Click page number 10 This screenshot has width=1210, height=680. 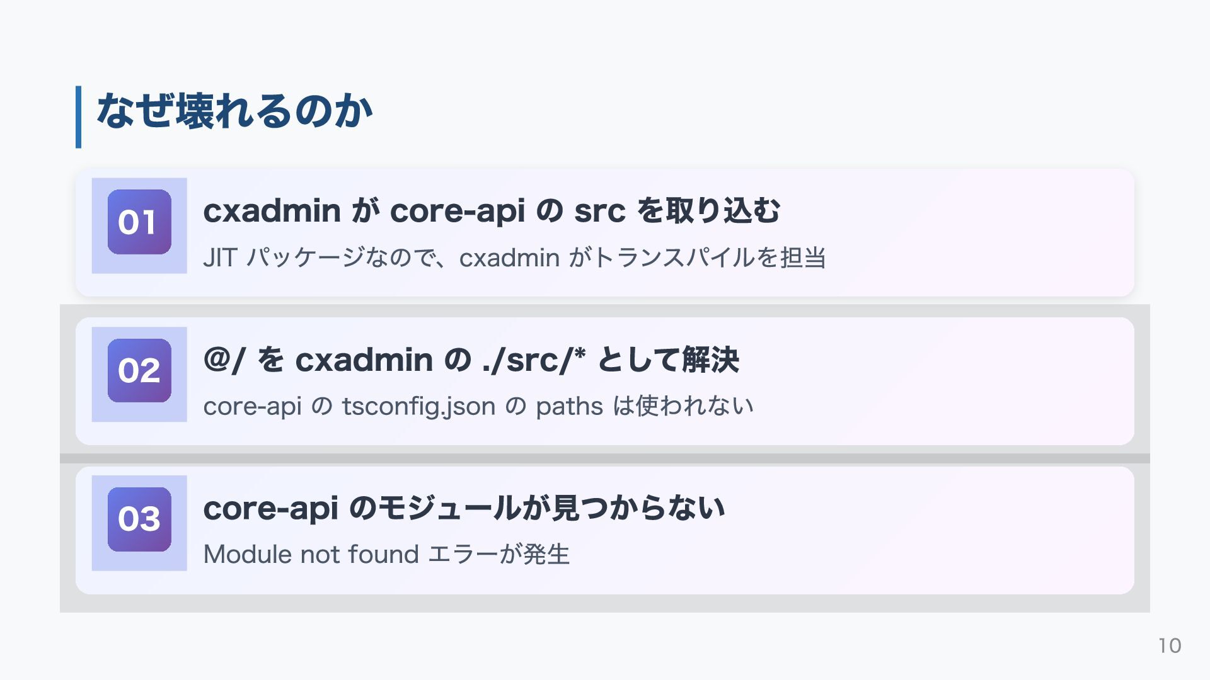1169,645
